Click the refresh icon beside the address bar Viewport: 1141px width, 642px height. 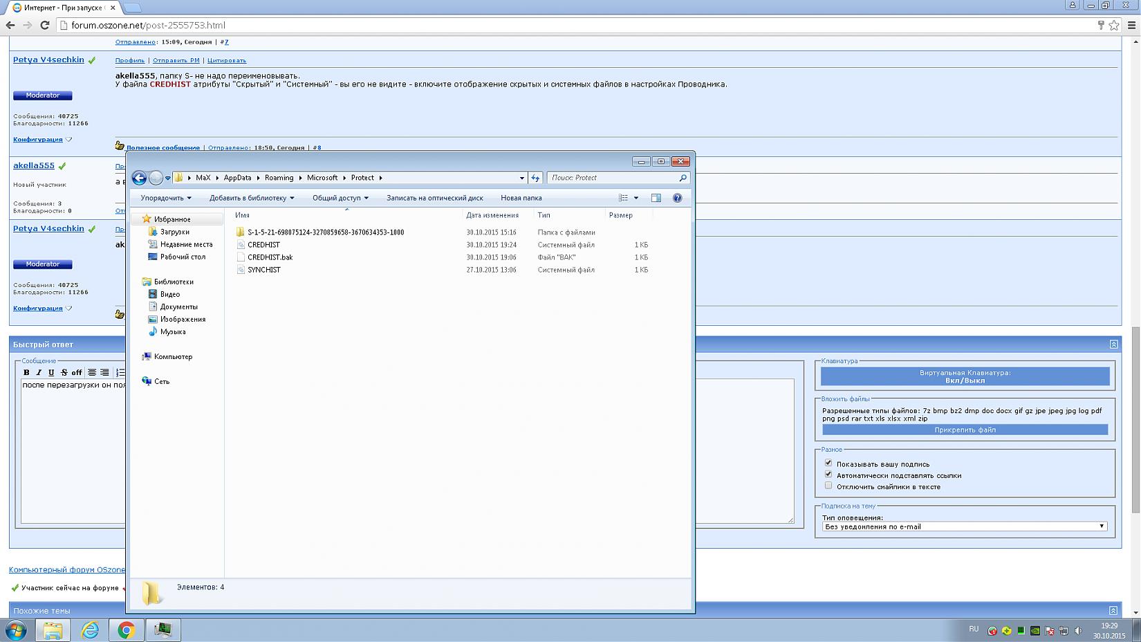[535, 178]
